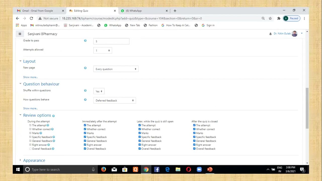Open a new browser tab
This screenshot has width=322, height=181.
pos(175,11)
